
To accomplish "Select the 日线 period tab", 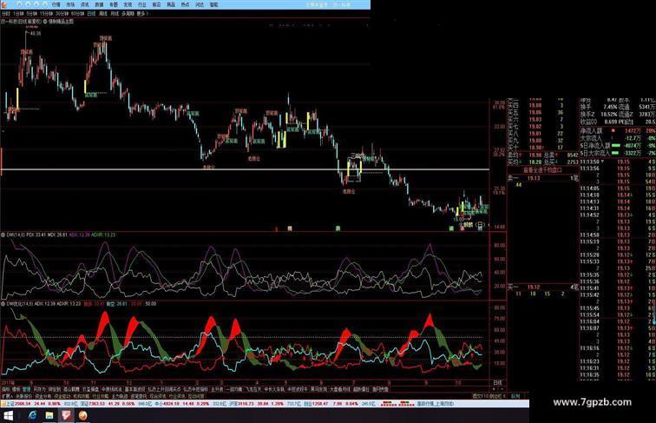I will 91,14.
